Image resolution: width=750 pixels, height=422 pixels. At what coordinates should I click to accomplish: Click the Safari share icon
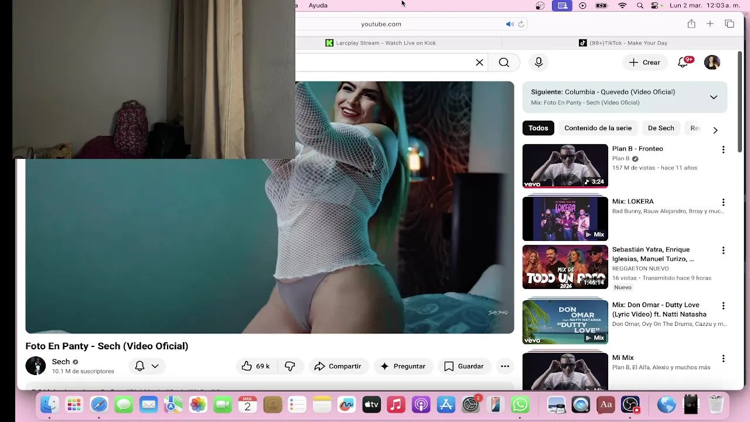(x=691, y=23)
